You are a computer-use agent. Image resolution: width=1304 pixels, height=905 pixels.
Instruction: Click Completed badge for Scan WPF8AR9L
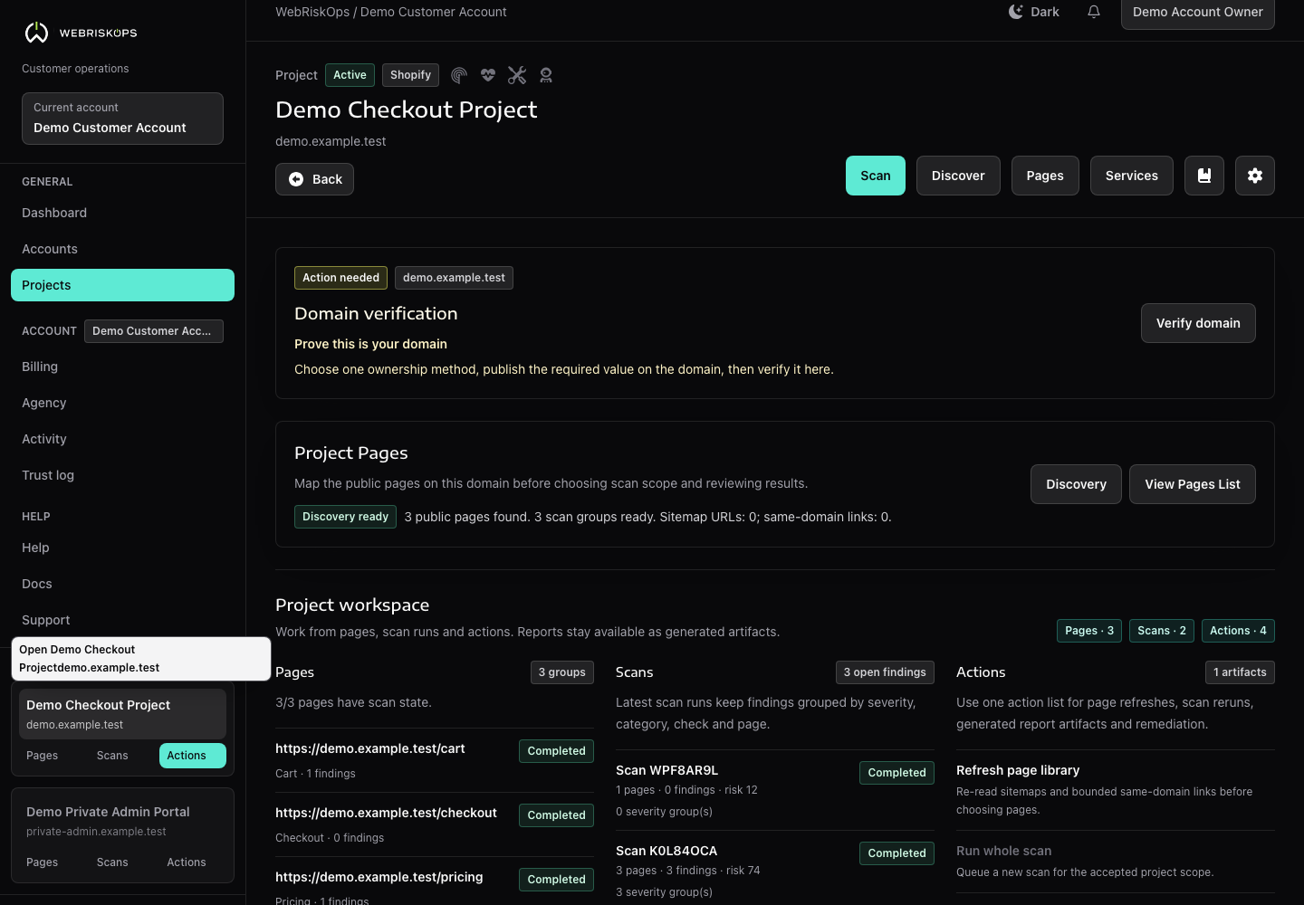(896, 773)
